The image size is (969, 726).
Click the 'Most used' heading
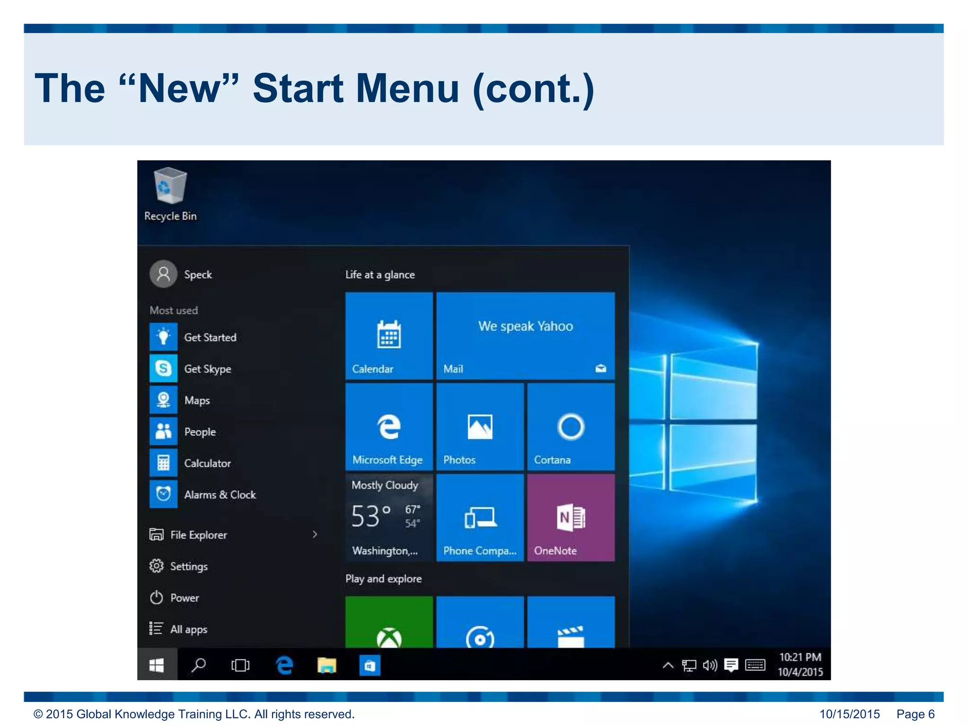(174, 310)
